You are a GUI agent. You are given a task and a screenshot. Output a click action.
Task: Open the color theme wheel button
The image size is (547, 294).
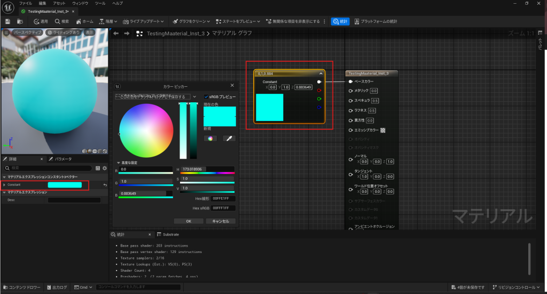click(x=210, y=138)
